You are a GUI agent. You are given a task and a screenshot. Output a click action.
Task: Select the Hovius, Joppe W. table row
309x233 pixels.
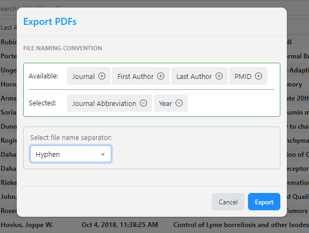click(x=154, y=225)
